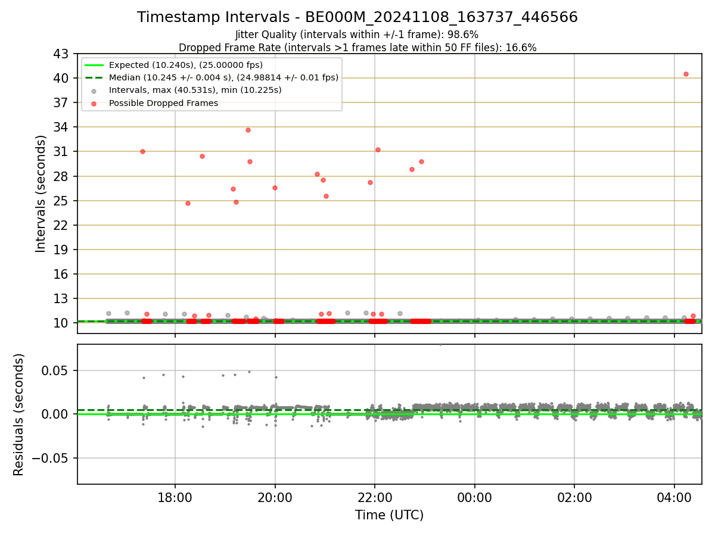Screen dimensions: 715x536
Task: Click legend entry 'Intervals, max (40.531s), min (10.225s)'
Action: click(195, 90)
